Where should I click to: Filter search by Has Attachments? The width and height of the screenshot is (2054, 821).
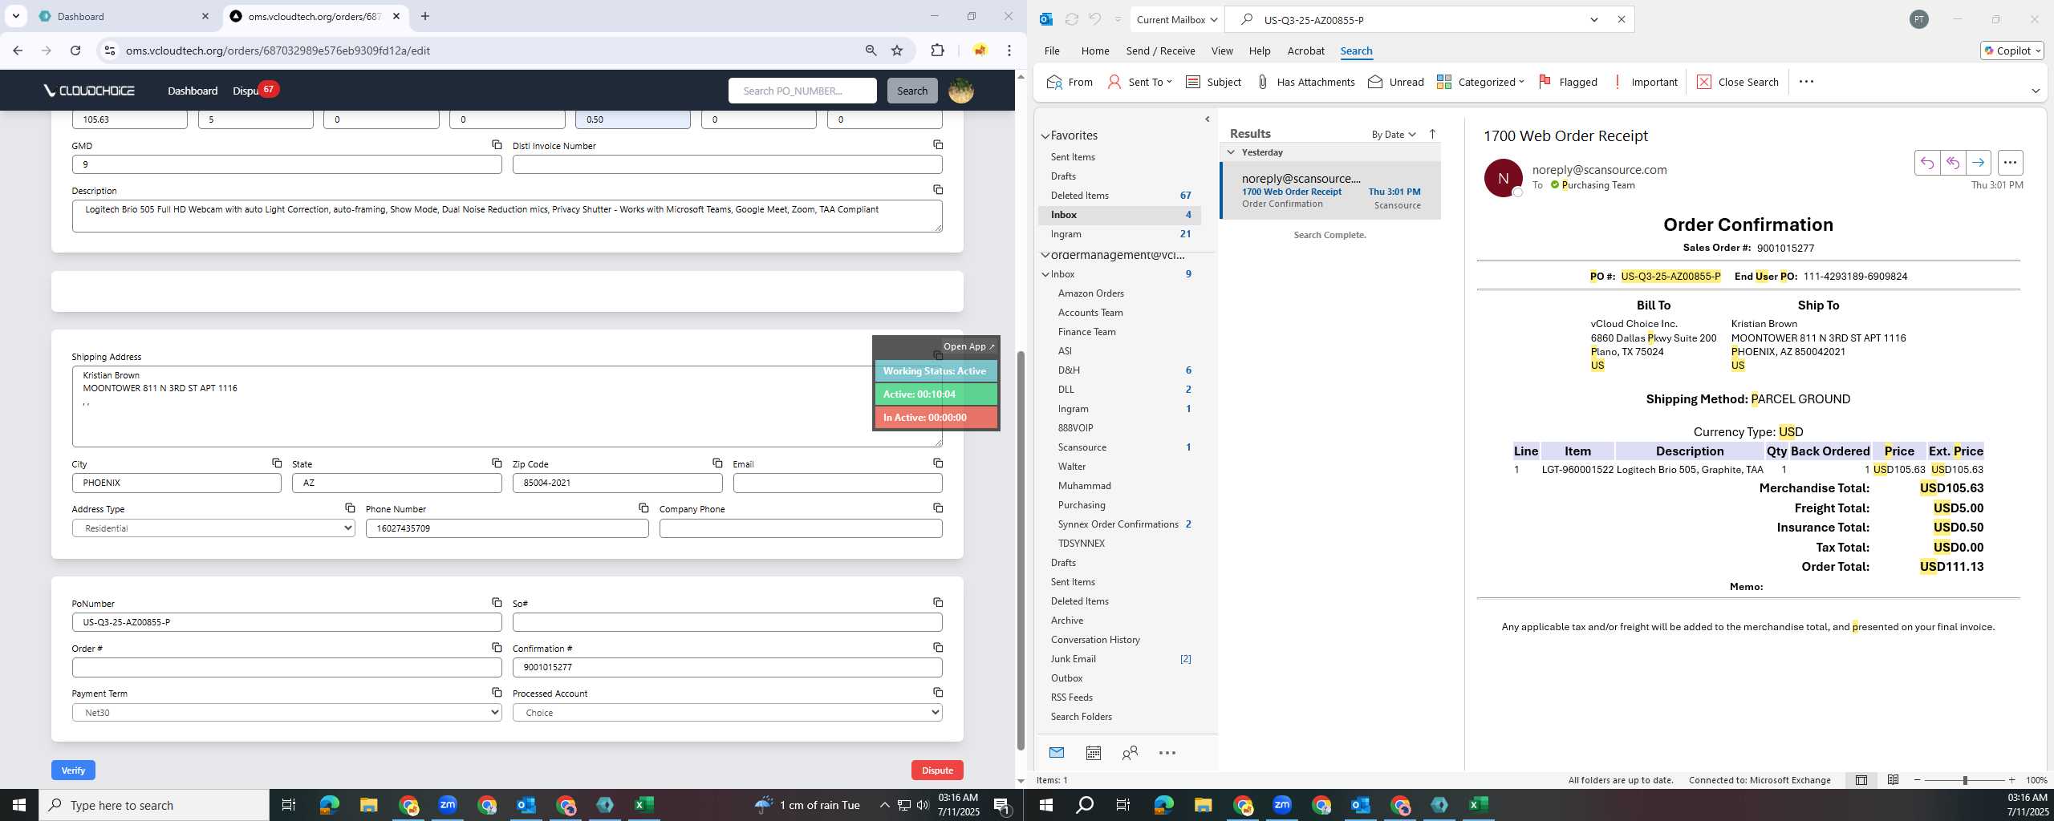(1305, 82)
